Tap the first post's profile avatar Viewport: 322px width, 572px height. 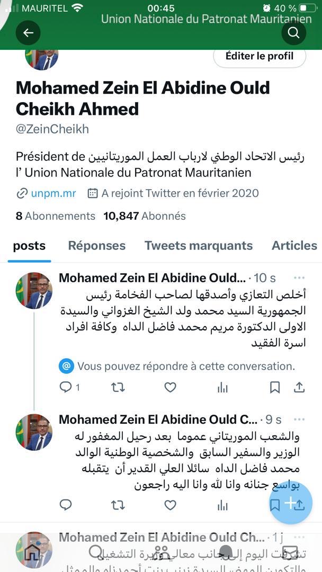pos(34,291)
